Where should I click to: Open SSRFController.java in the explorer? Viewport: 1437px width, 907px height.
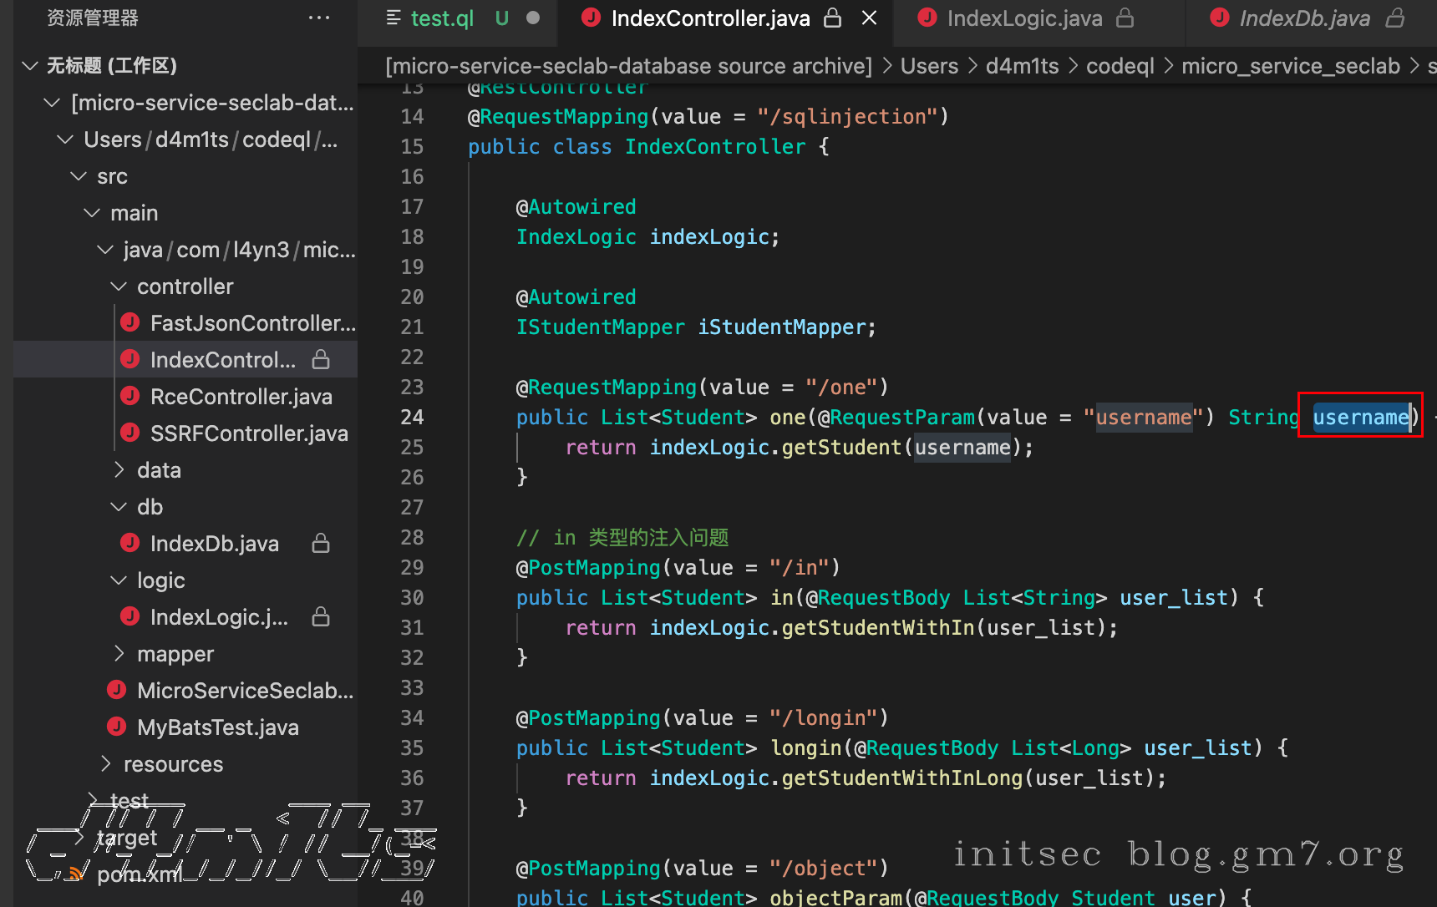(x=248, y=433)
